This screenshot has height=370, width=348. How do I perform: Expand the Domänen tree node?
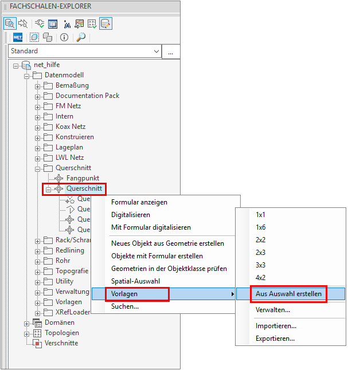27,323
